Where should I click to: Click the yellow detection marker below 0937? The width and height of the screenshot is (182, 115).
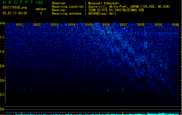pyautogui.click(x=122, y=113)
